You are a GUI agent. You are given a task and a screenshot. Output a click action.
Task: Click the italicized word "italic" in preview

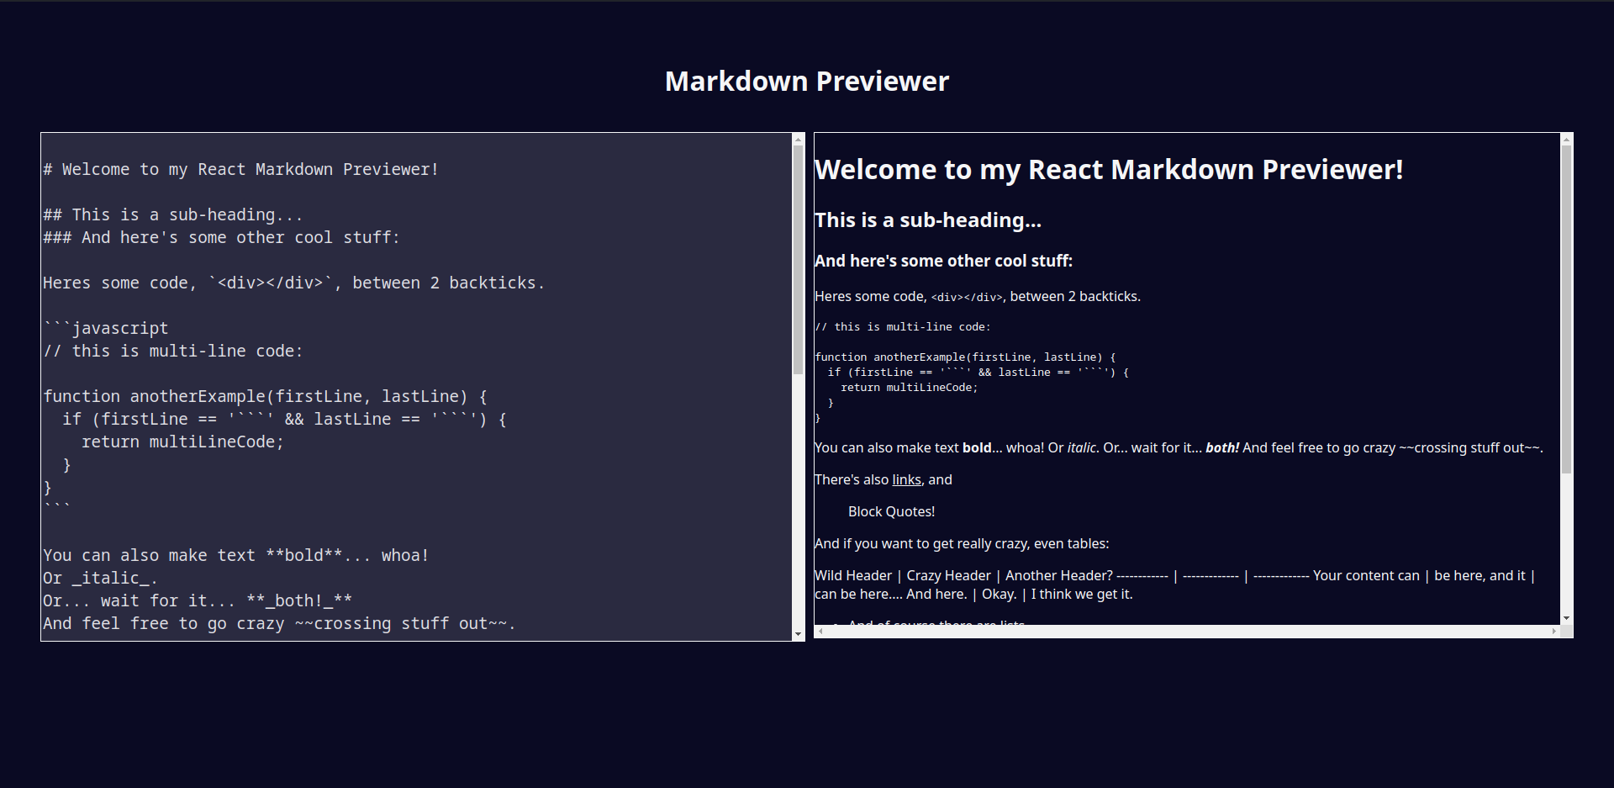pyautogui.click(x=1080, y=447)
